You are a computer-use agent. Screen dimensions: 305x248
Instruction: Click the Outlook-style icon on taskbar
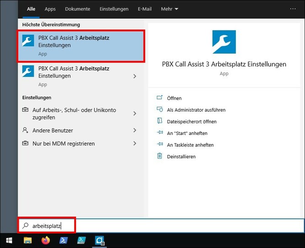click(x=100, y=240)
